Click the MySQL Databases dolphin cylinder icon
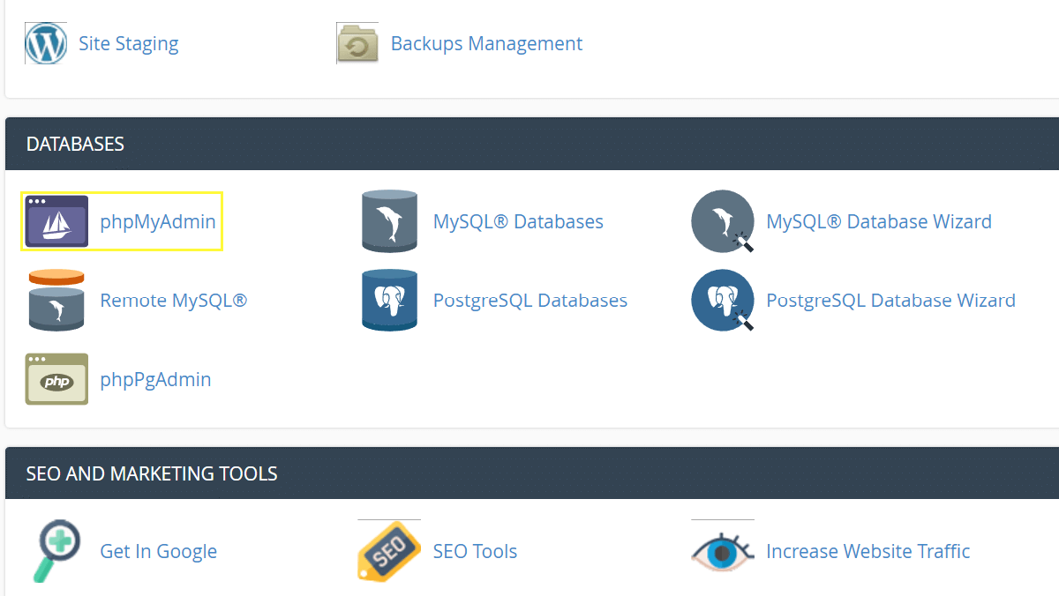 coord(389,221)
